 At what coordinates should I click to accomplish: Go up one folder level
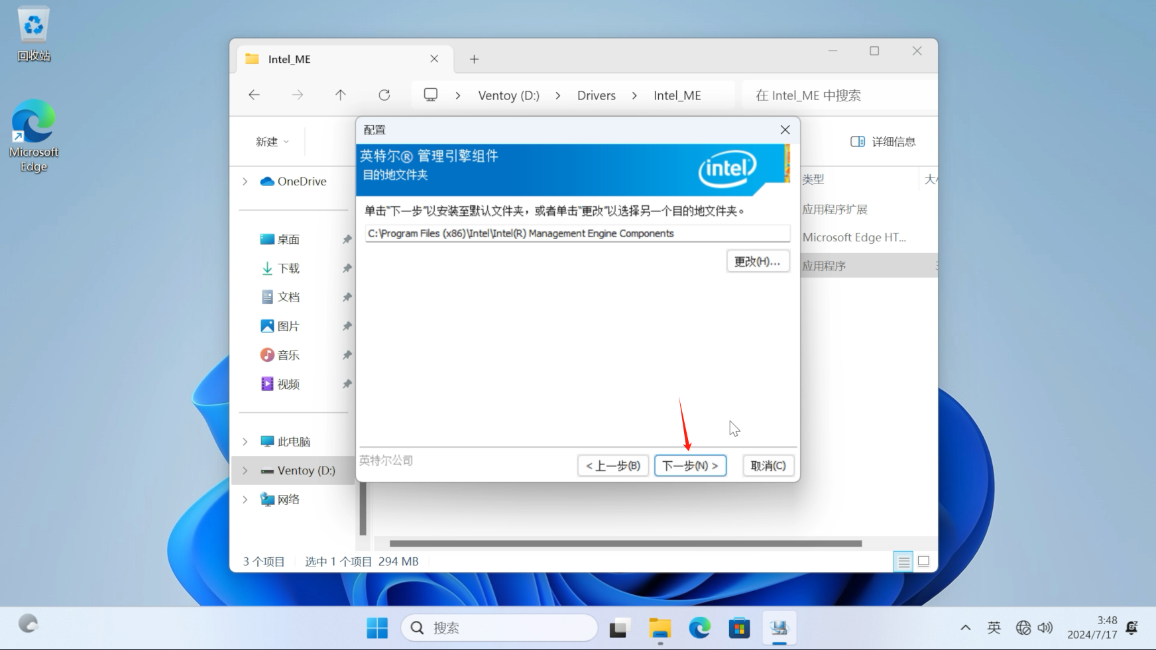coord(341,95)
